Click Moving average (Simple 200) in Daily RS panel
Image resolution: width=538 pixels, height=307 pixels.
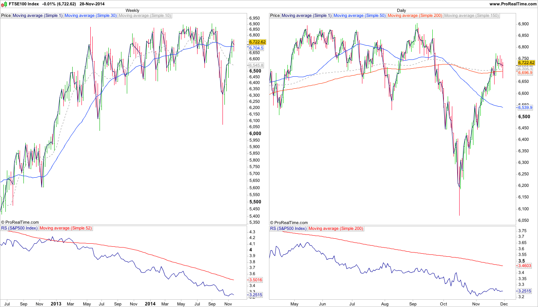[335, 228]
